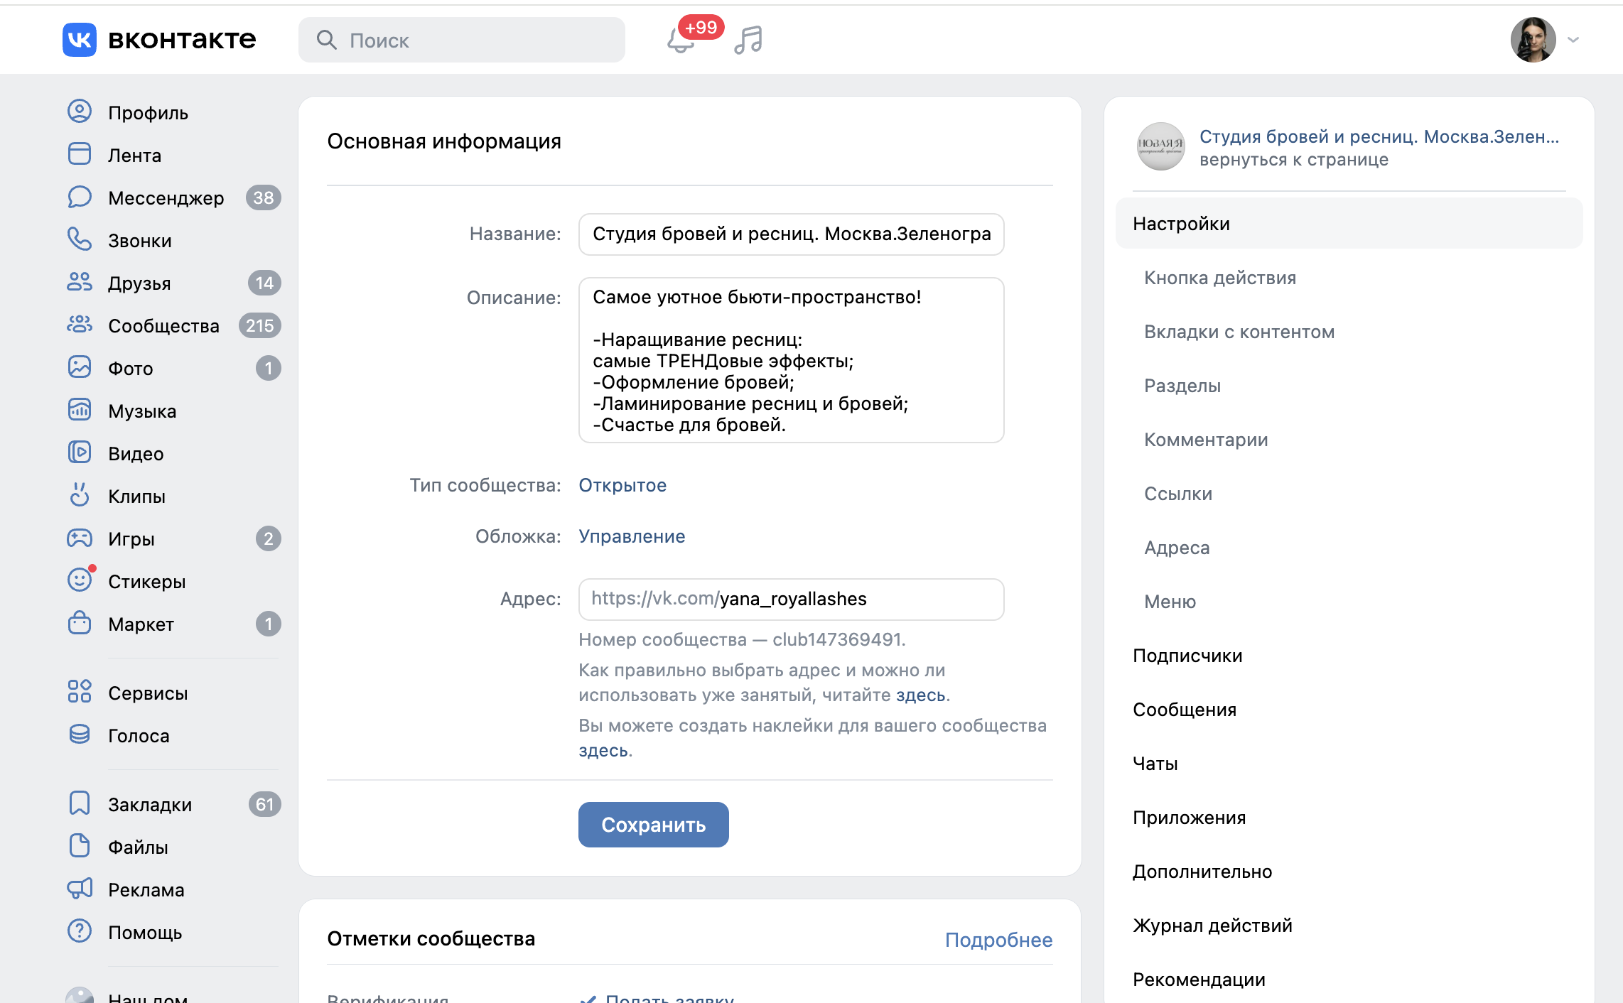Click the Адрес URL input field
The image size is (1623, 1003).
[792, 600]
